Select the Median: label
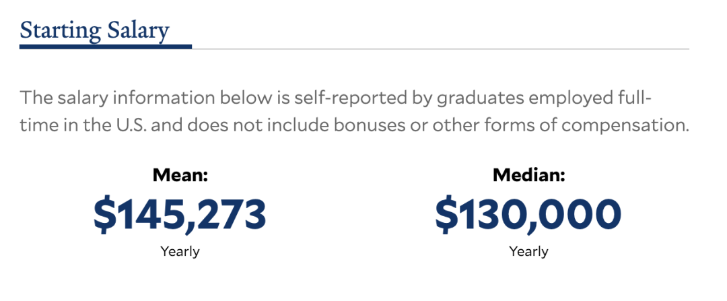 (x=529, y=175)
